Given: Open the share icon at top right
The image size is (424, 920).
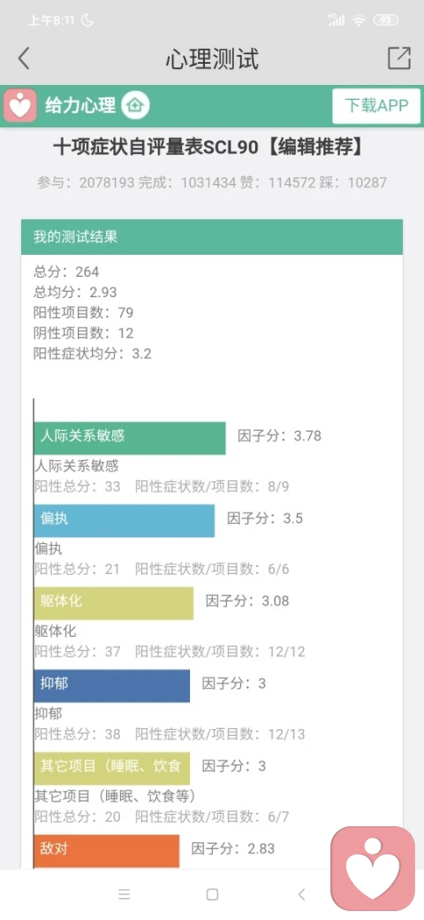Looking at the screenshot, I should click(x=399, y=58).
